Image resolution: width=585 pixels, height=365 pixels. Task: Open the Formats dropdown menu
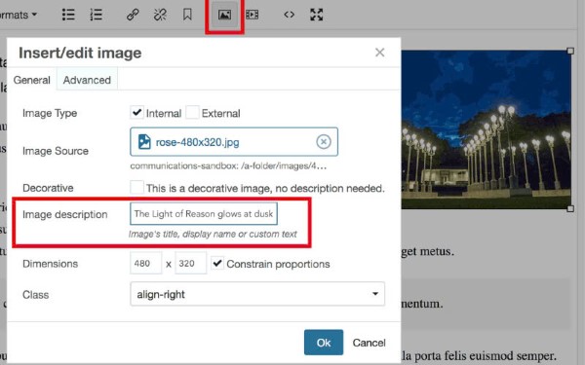click(18, 15)
